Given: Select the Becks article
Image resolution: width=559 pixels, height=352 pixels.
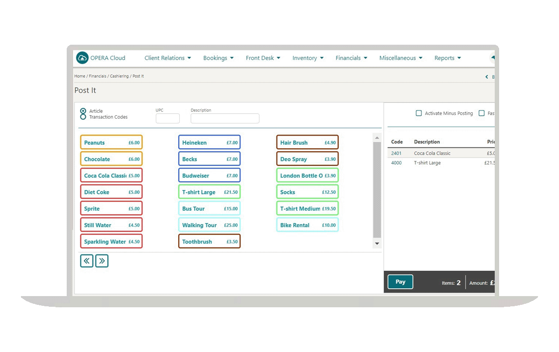Looking at the screenshot, I should coord(209,159).
